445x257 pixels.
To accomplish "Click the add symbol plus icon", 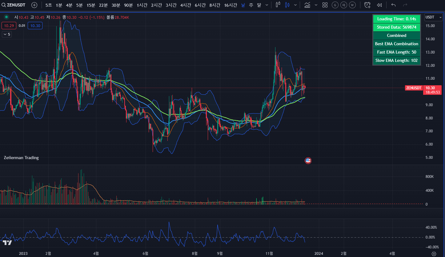I will point(34,5).
